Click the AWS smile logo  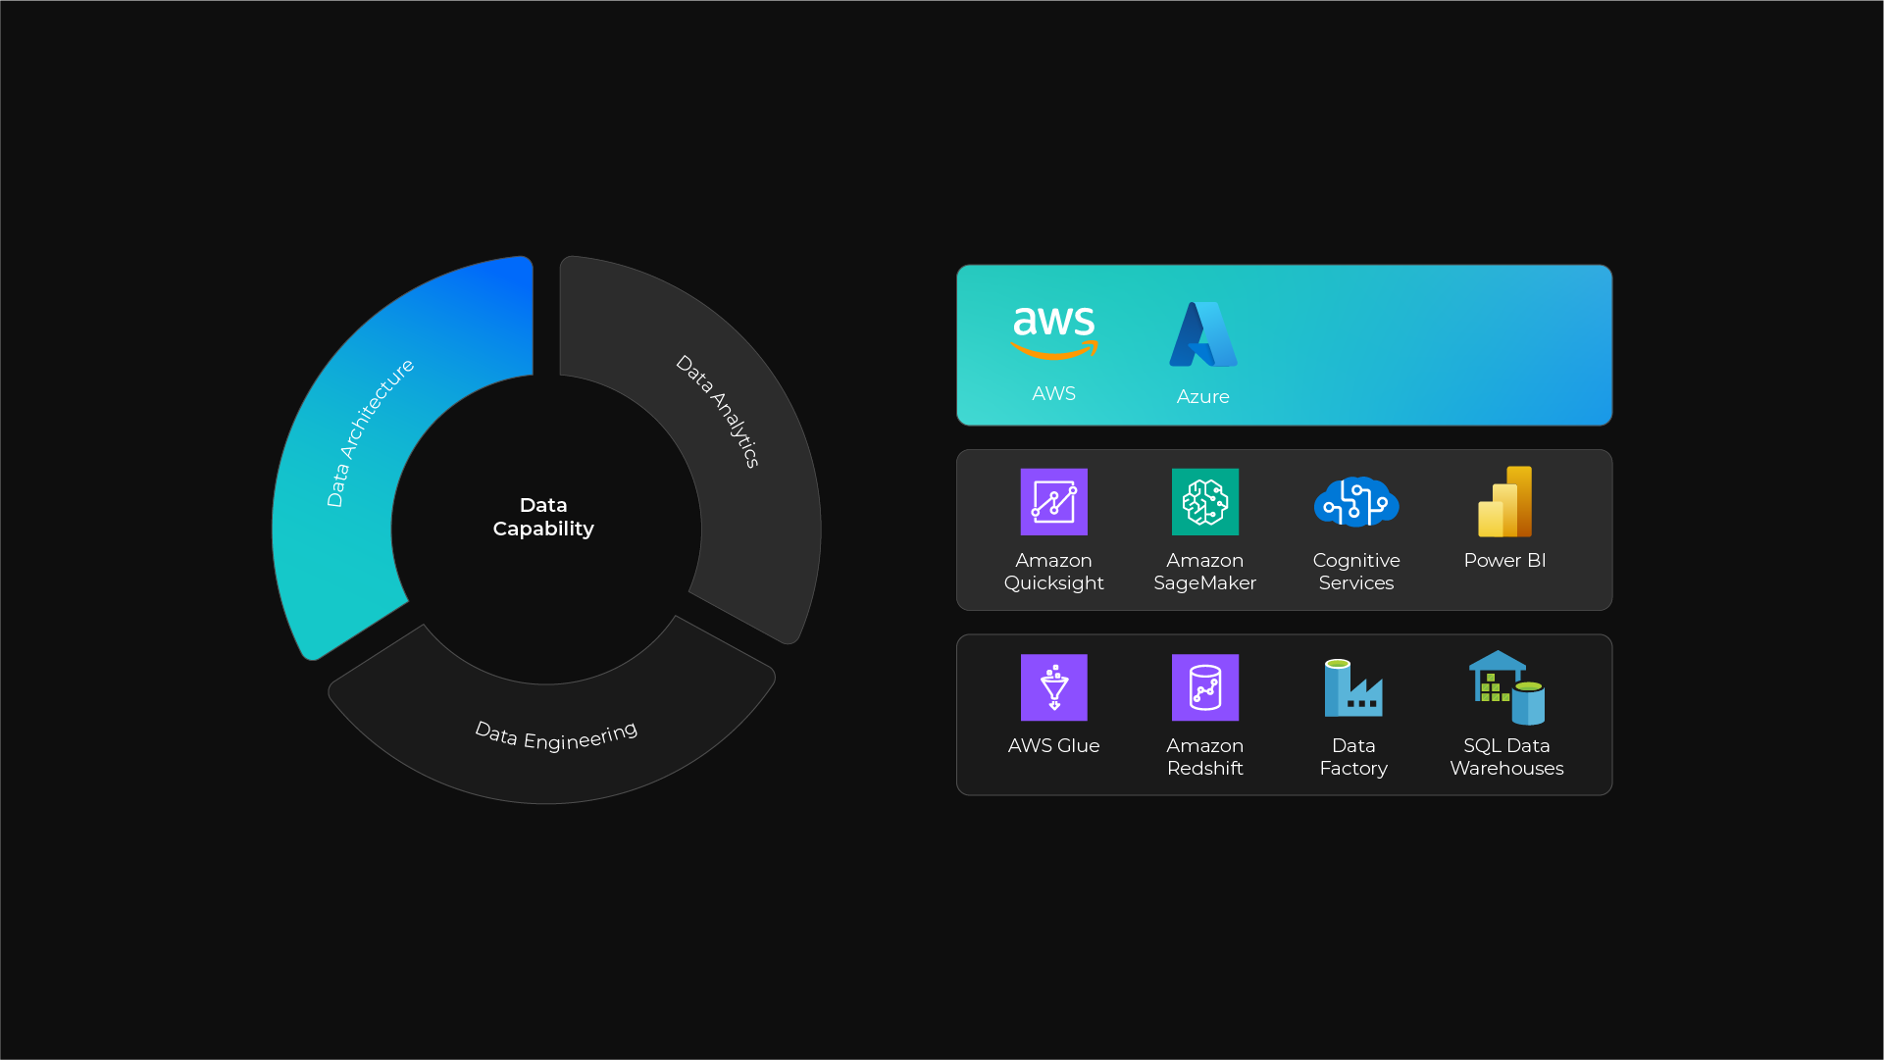pyautogui.click(x=1053, y=328)
